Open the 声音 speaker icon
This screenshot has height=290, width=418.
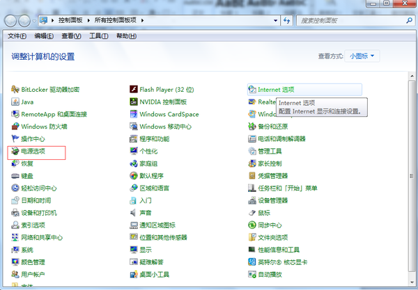coord(133,213)
